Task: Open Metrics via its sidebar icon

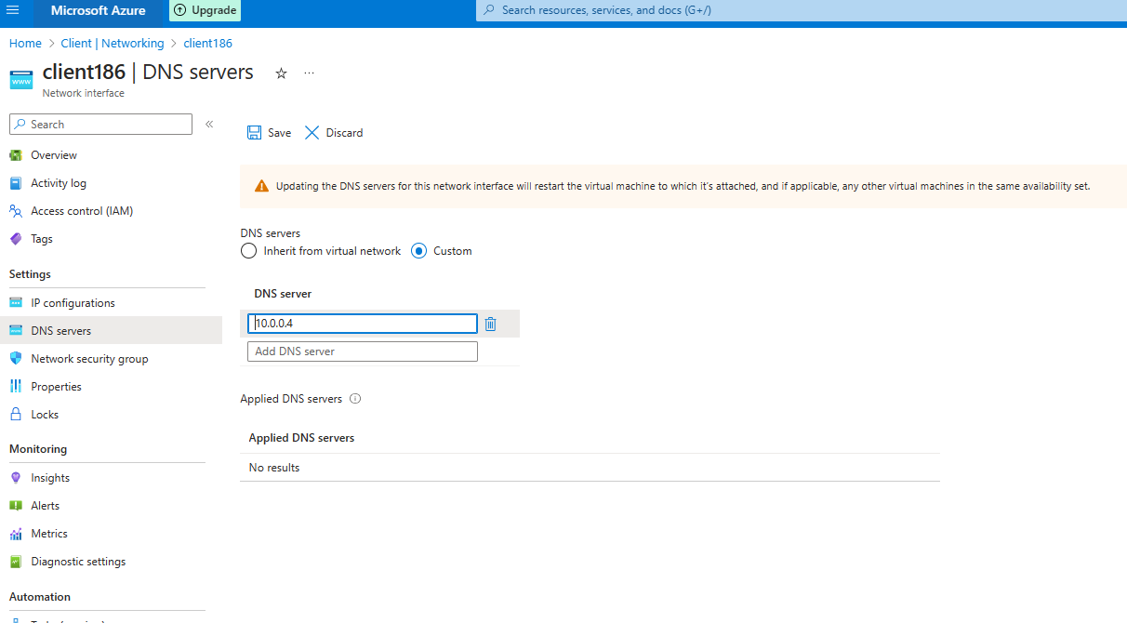Action: point(16,533)
